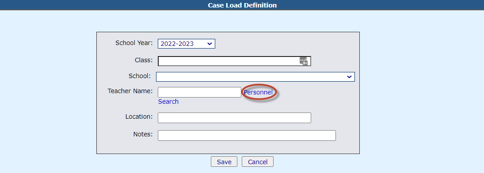This screenshot has width=484, height=173.
Task: Focus the Class text field
Action: pyautogui.click(x=234, y=61)
